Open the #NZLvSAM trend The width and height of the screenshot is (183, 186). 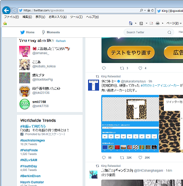coord(29,160)
